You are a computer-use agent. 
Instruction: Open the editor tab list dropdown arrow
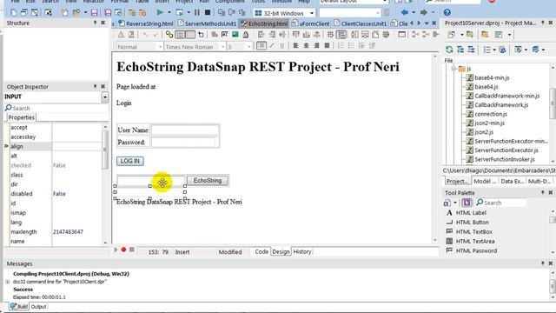(x=427, y=23)
